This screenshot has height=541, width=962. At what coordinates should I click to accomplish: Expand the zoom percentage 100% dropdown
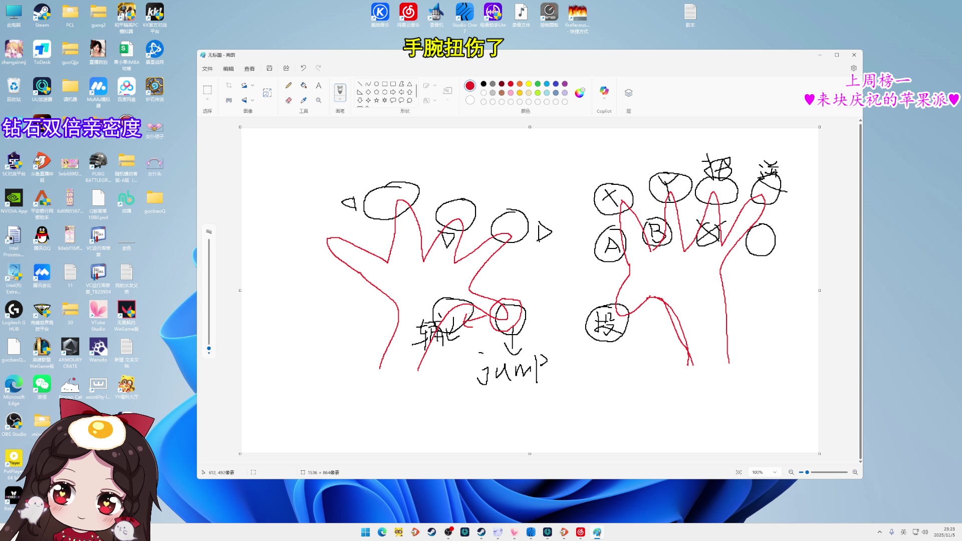pos(775,472)
